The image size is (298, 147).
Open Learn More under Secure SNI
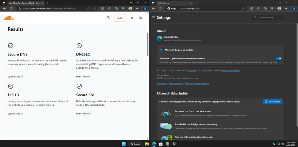pyautogui.click(x=84, y=113)
